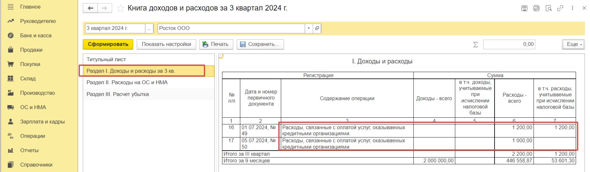Image resolution: width=590 pixels, height=172 pixels.
Task: Click the sum sigma icon
Action: [x=475, y=44]
